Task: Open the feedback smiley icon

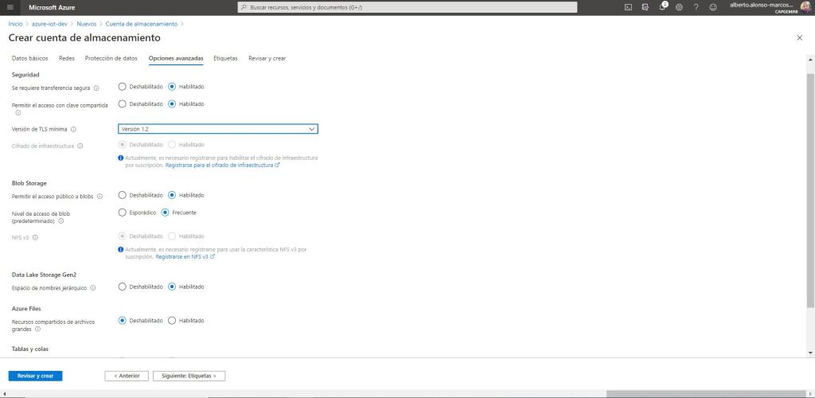Action: pyautogui.click(x=712, y=7)
